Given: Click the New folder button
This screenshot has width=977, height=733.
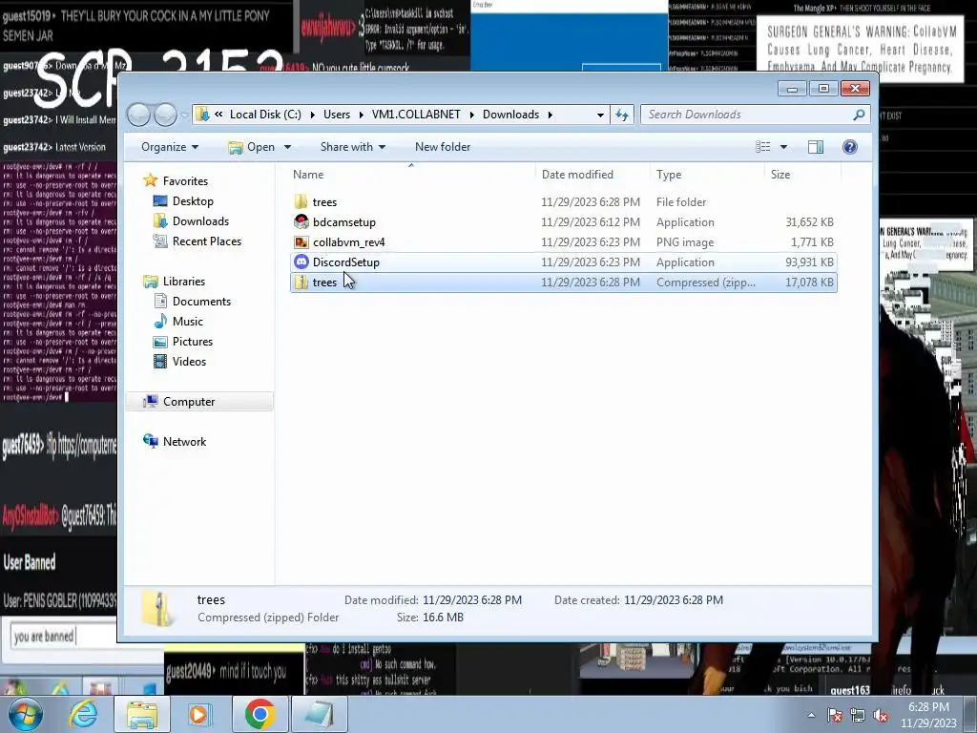Looking at the screenshot, I should point(443,147).
